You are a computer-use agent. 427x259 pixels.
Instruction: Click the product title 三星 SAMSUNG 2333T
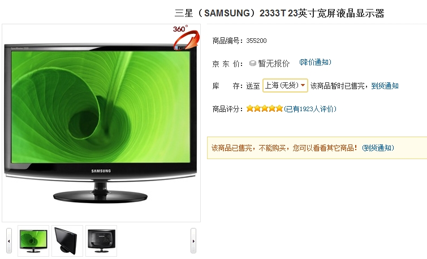point(279,13)
